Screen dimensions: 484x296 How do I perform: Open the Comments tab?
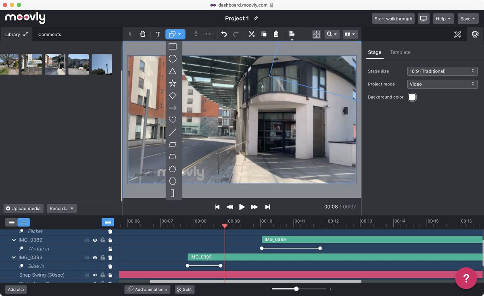click(x=50, y=35)
